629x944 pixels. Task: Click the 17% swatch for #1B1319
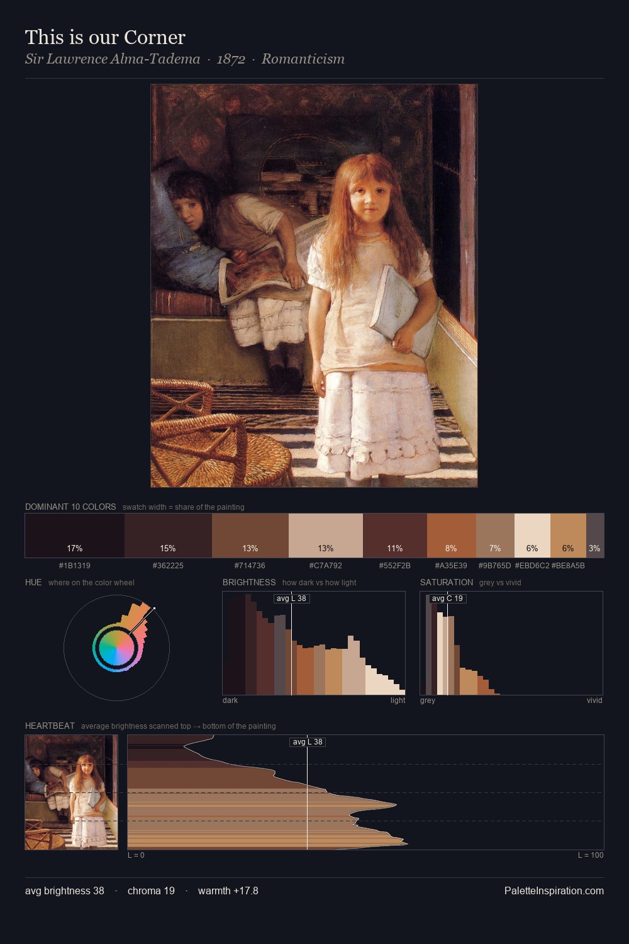74,536
